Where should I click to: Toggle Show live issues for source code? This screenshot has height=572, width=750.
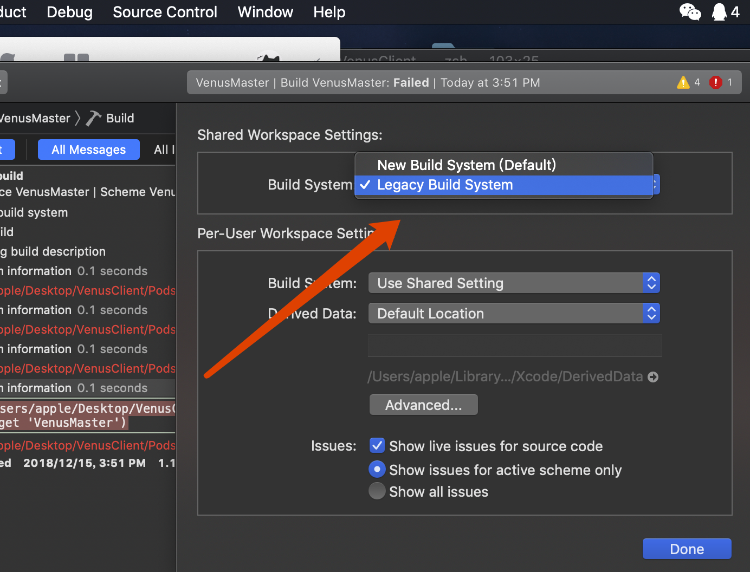point(377,446)
